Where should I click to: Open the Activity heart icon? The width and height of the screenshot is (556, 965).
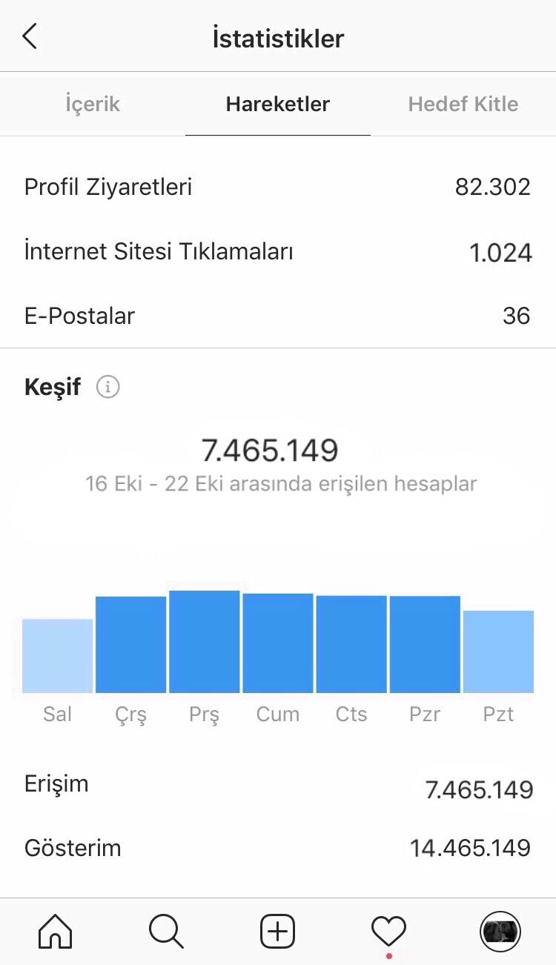click(x=389, y=931)
